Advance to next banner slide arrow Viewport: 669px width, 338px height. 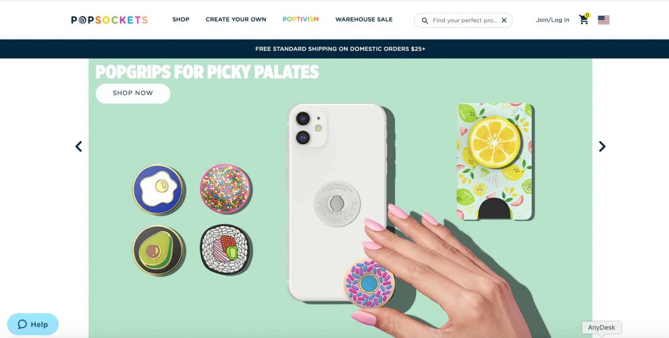click(602, 147)
